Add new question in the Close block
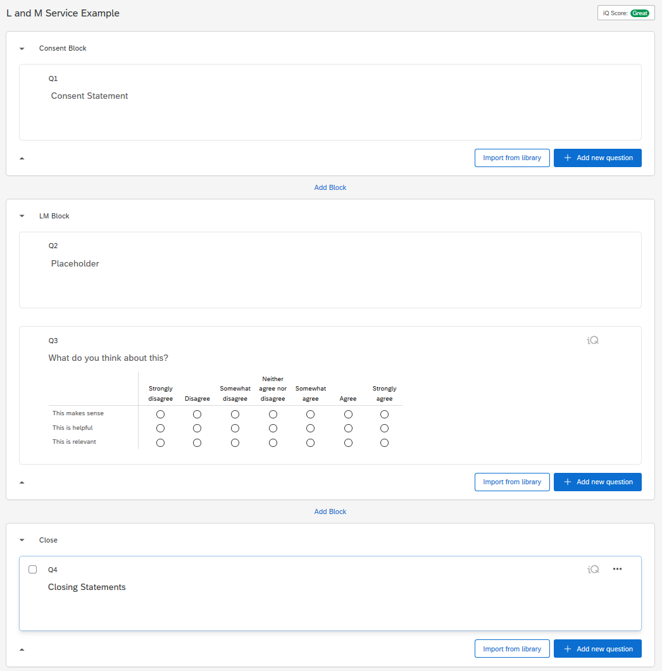 pos(597,649)
